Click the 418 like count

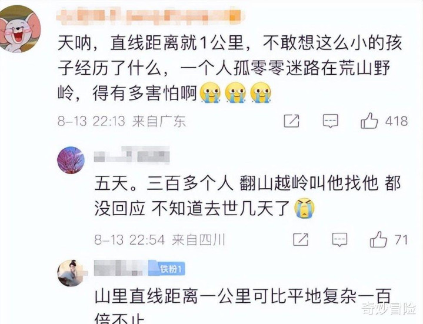397,121
